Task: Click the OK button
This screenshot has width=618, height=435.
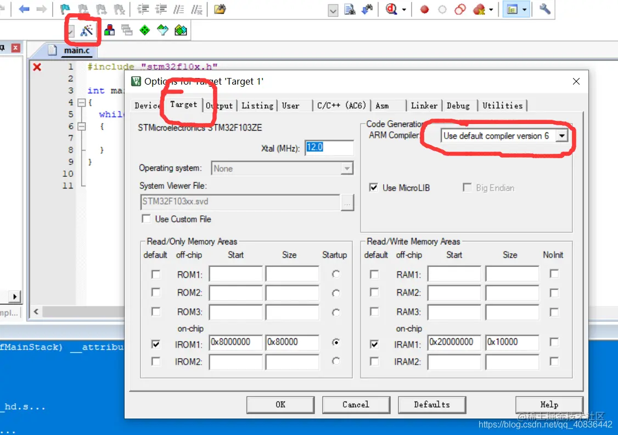Action: click(x=280, y=405)
